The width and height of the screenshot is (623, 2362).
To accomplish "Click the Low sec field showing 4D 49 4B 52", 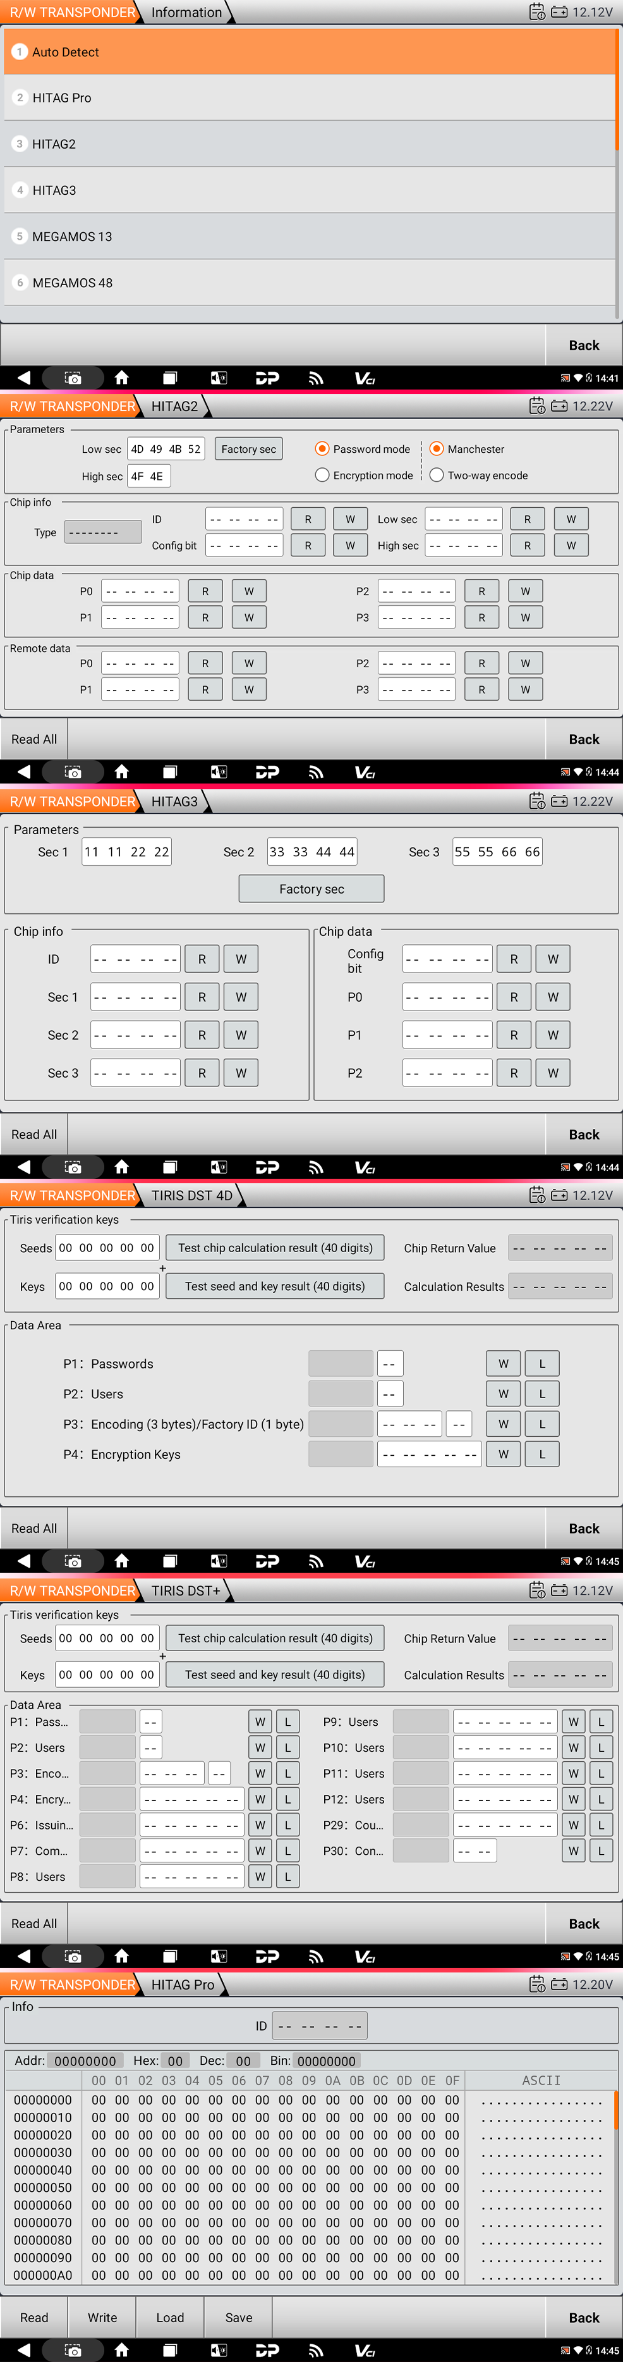I will point(166,449).
